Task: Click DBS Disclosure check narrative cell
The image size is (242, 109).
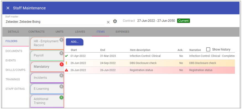Action: tap(203, 63)
